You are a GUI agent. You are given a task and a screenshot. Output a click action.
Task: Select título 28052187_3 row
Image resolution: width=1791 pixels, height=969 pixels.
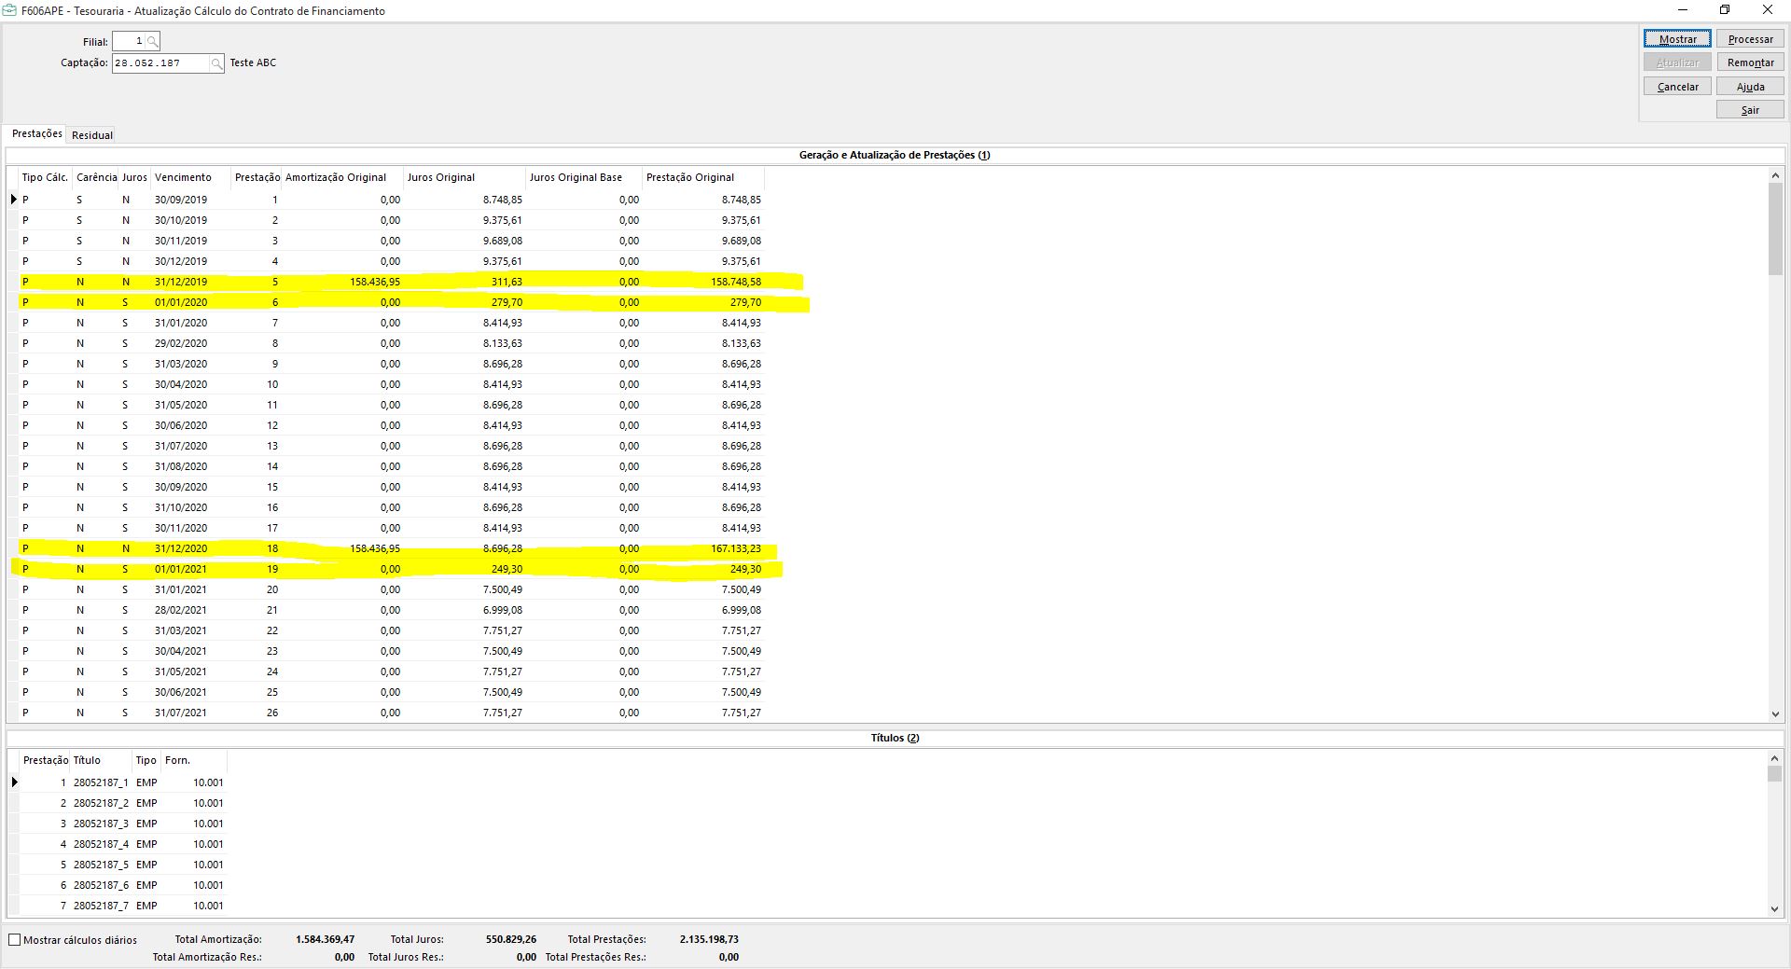pos(101,824)
